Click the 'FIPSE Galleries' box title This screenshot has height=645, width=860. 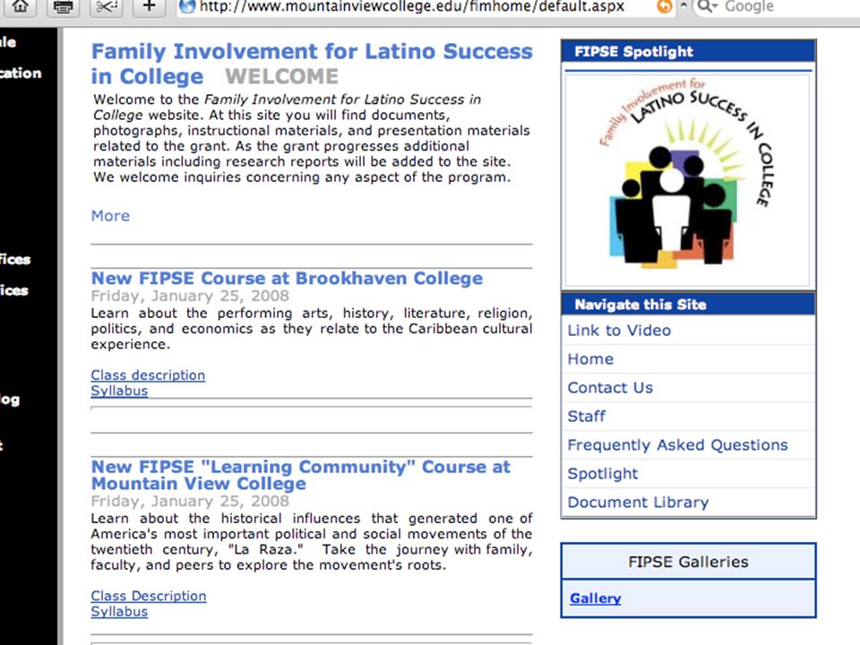click(688, 562)
